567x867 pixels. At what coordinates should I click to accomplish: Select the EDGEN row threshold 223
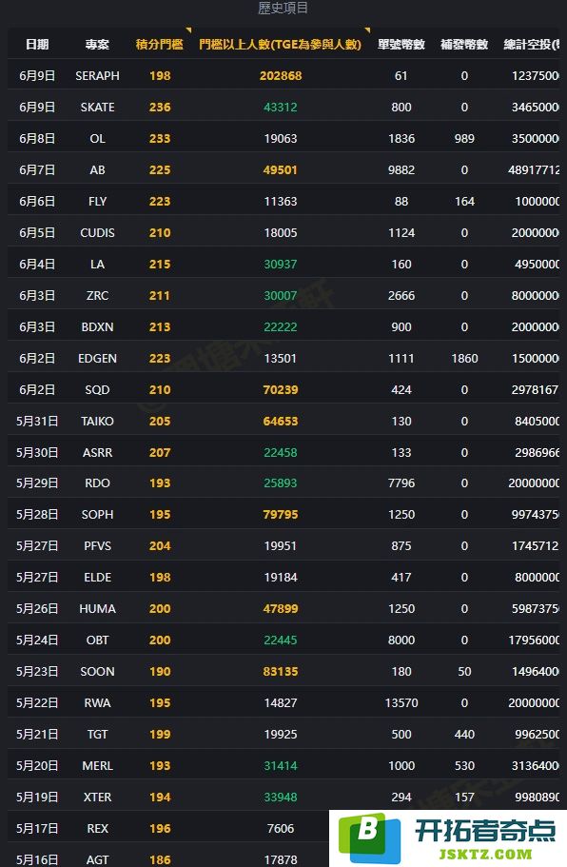[x=160, y=358]
